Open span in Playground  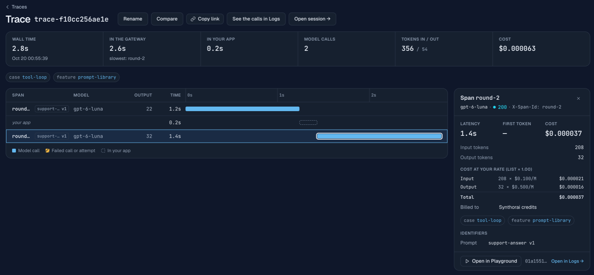(491, 261)
